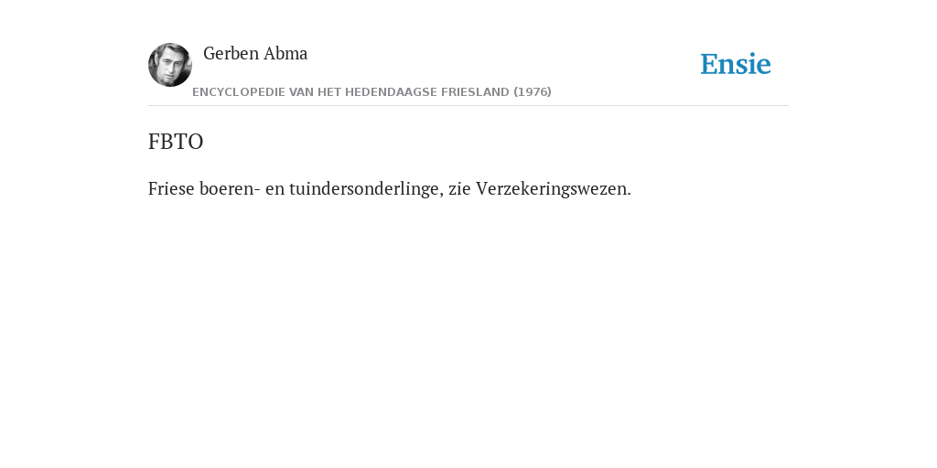
Task: Click the surname Abma in the header
Action: [285, 54]
